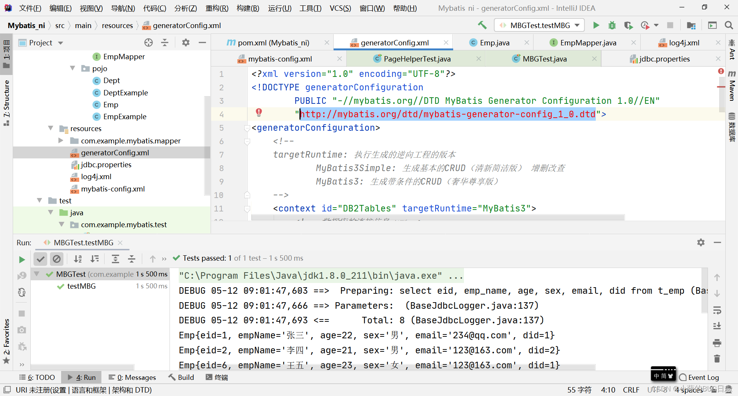Toggle Maven tool window
738x396 pixels.
click(x=732, y=85)
